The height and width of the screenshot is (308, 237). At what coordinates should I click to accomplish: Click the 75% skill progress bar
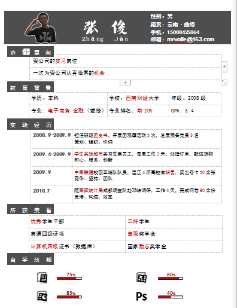click(69, 278)
